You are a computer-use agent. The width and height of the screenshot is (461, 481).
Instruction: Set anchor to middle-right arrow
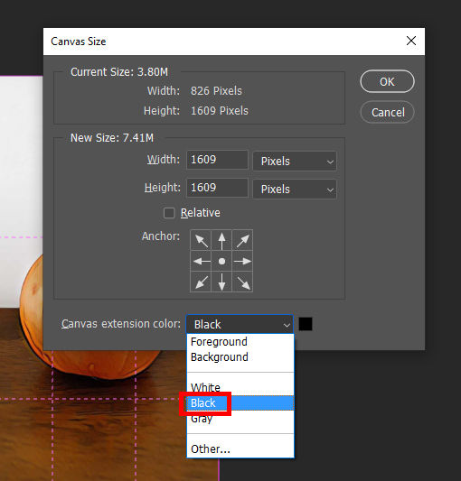coord(242,261)
